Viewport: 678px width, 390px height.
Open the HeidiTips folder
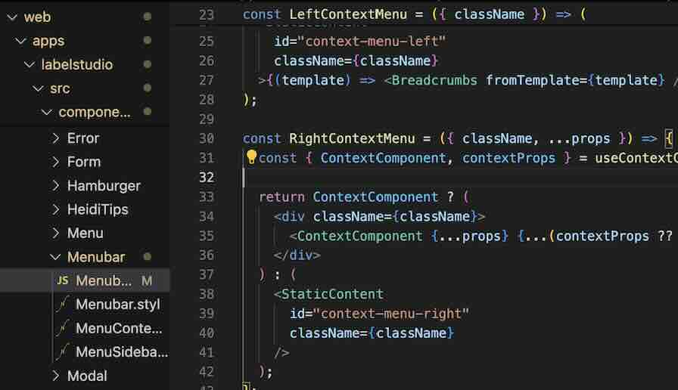(97, 209)
